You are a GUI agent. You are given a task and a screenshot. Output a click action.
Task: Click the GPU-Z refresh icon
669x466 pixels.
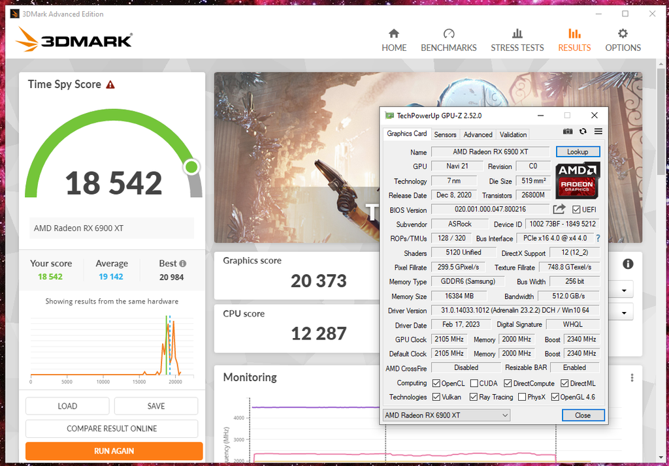[583, 131]
